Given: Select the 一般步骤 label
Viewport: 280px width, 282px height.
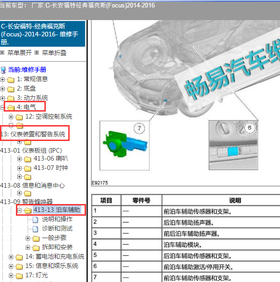Looking at the screenshot, I should (54, 238).
